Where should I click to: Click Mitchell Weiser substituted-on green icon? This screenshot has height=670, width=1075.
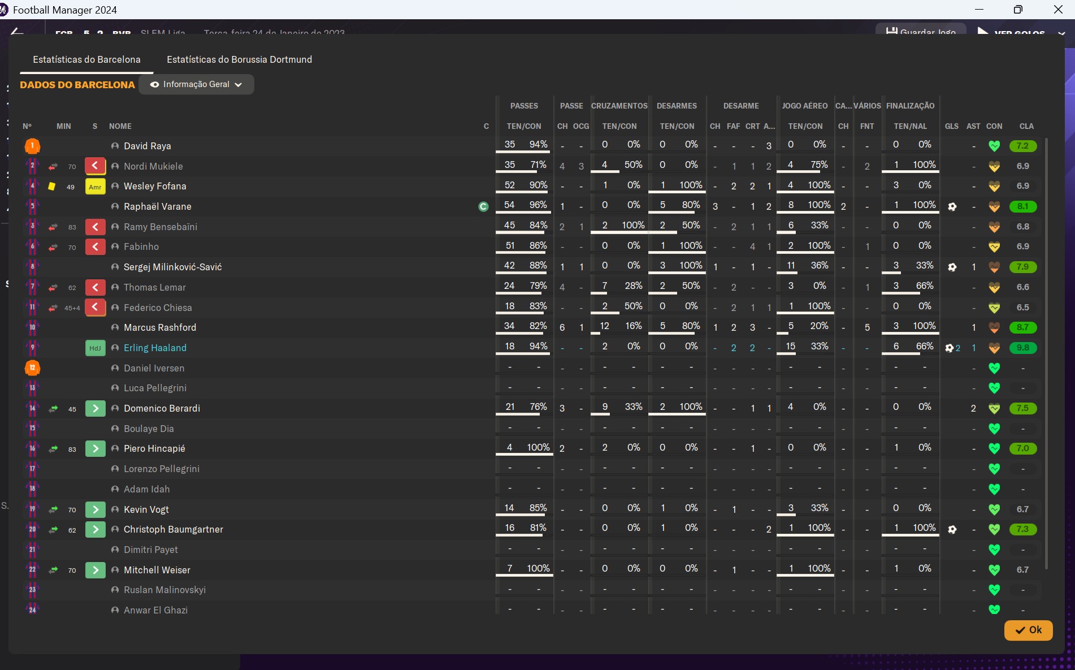point(96,570)
